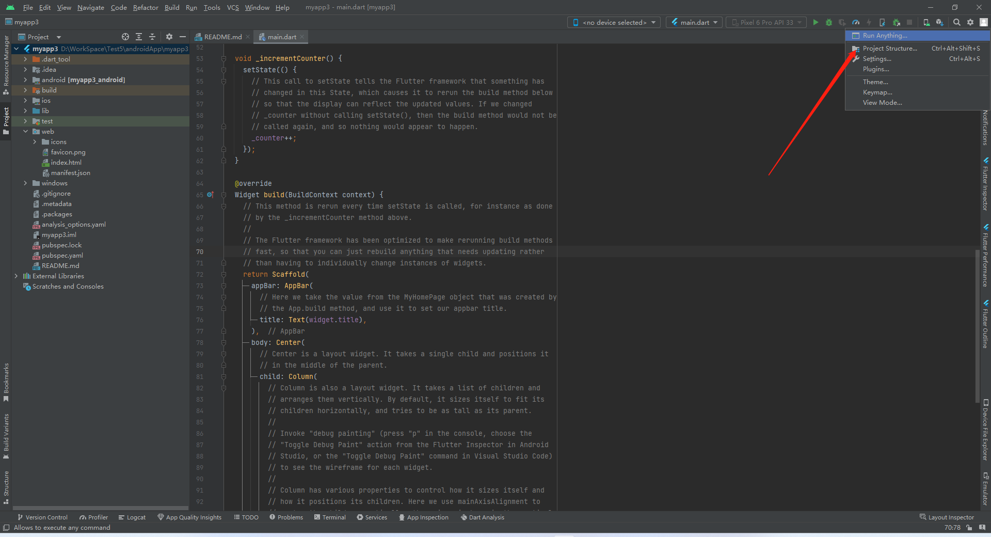Open the Device Manager icon
Screen dimensions: 991x537
[x=926, y=22]
